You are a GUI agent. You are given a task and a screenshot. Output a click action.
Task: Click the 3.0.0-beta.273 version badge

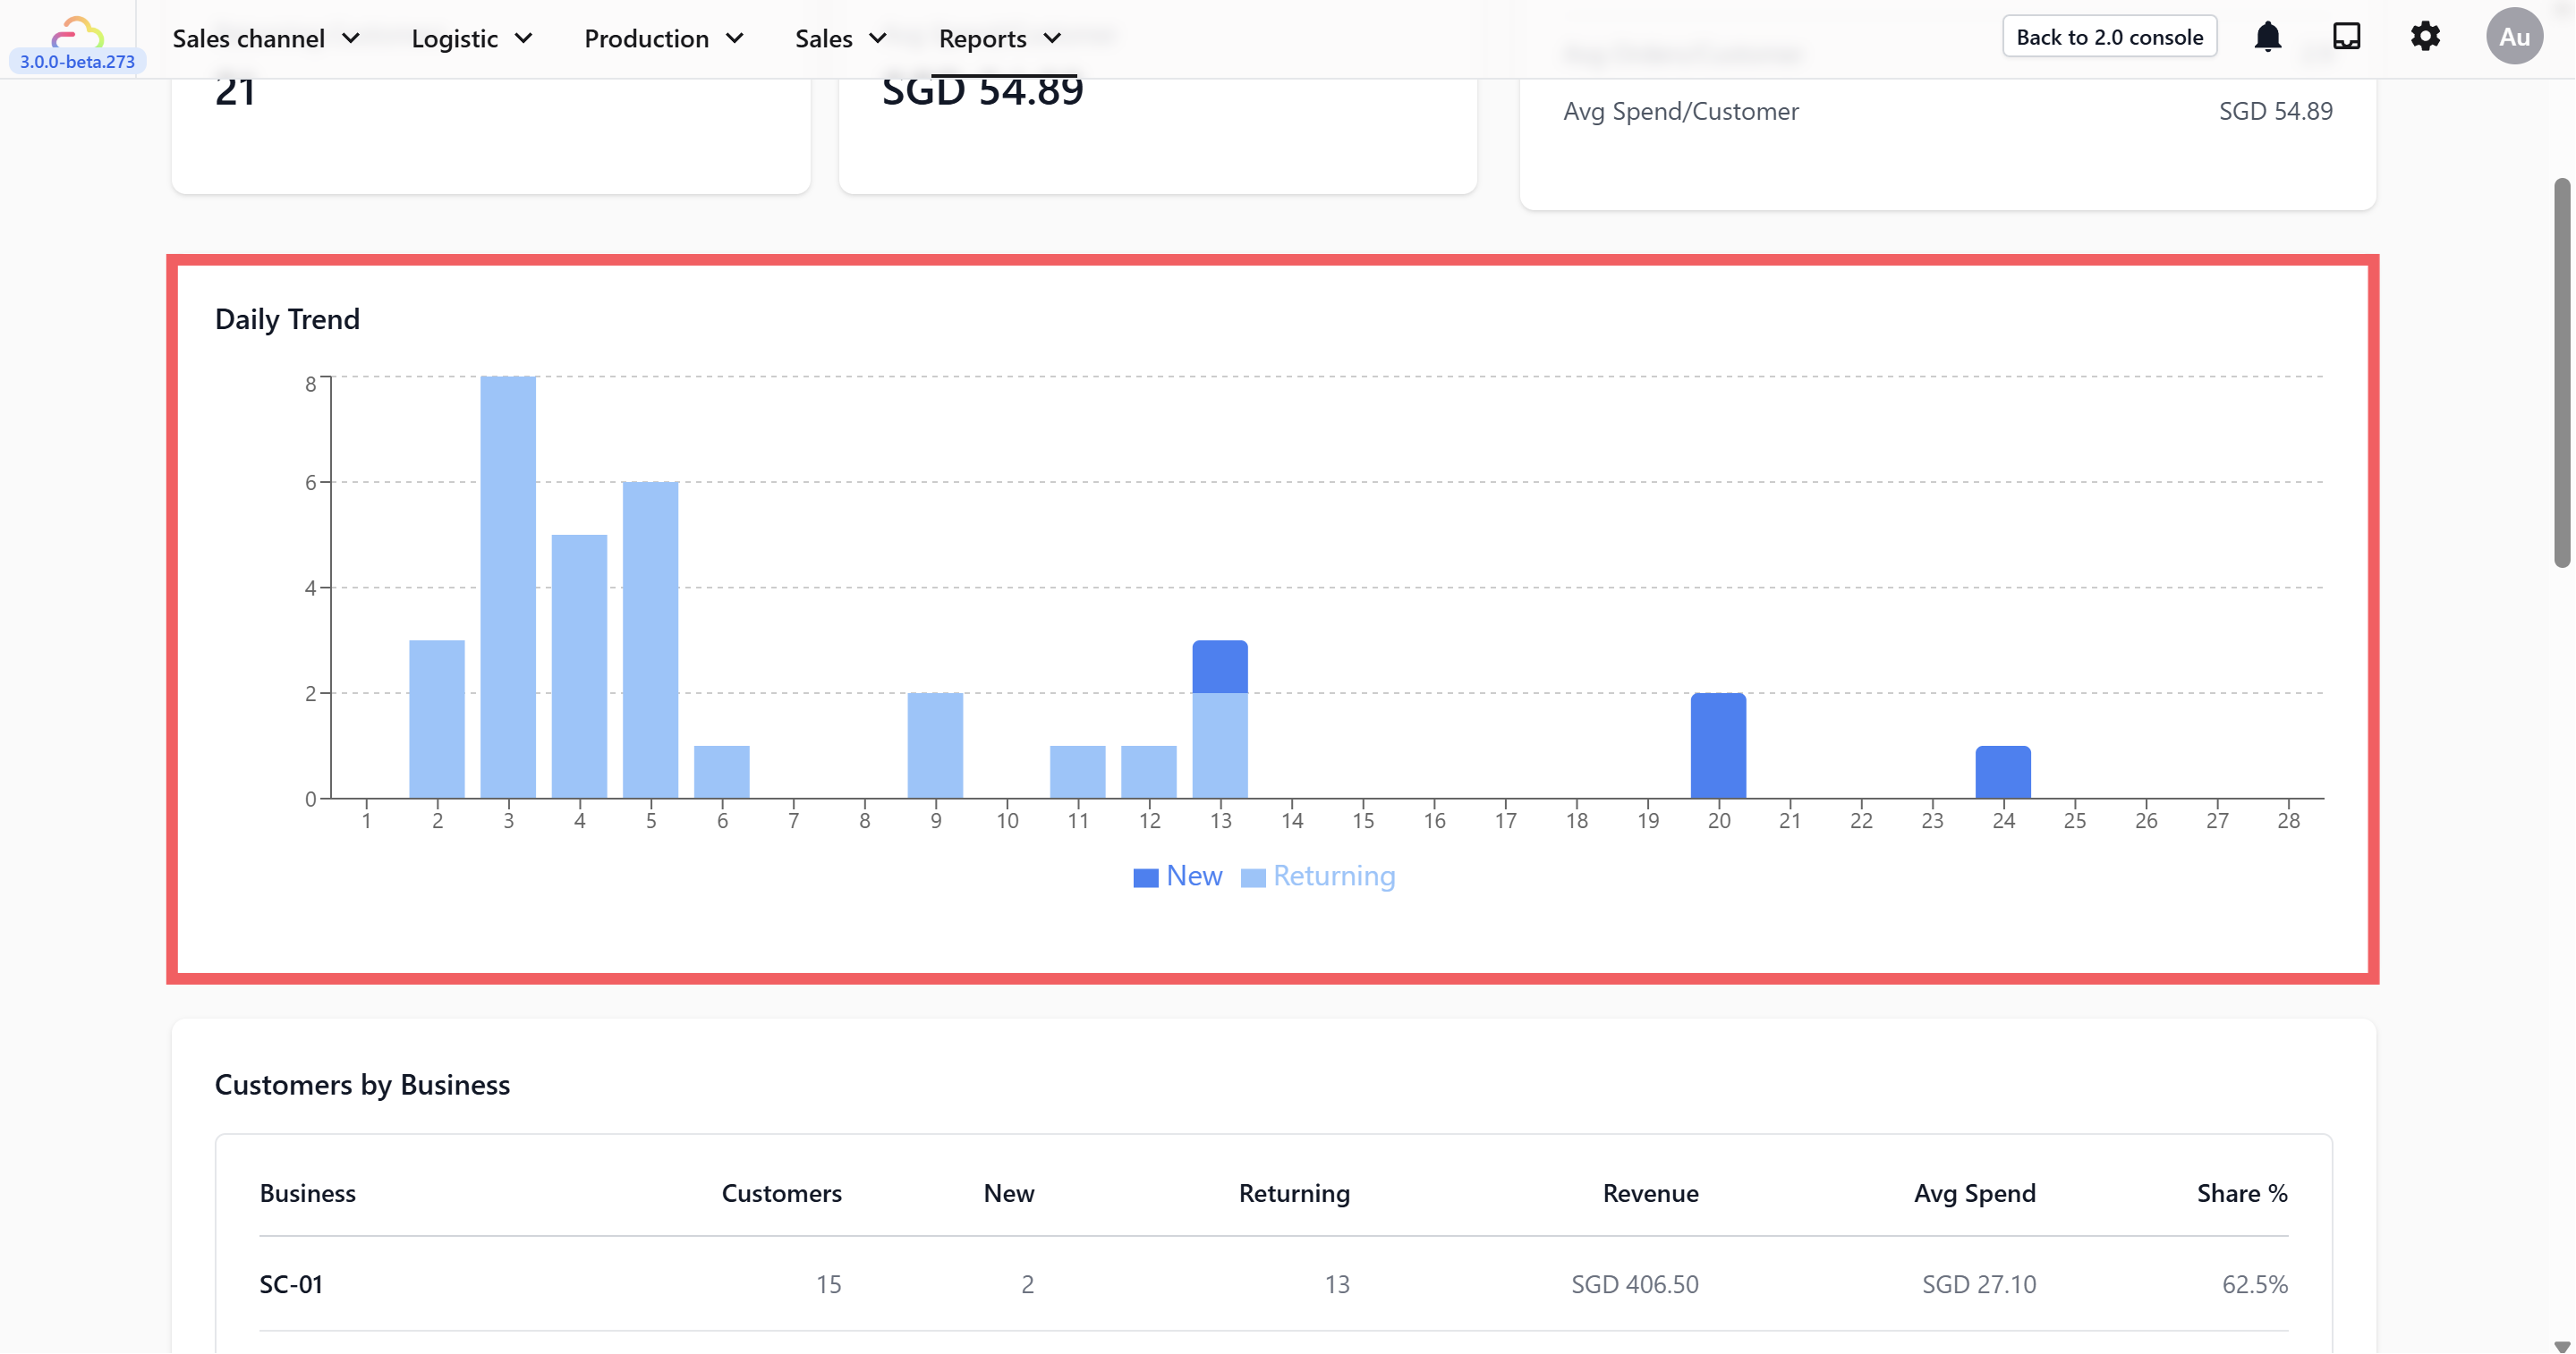point(77,62)
